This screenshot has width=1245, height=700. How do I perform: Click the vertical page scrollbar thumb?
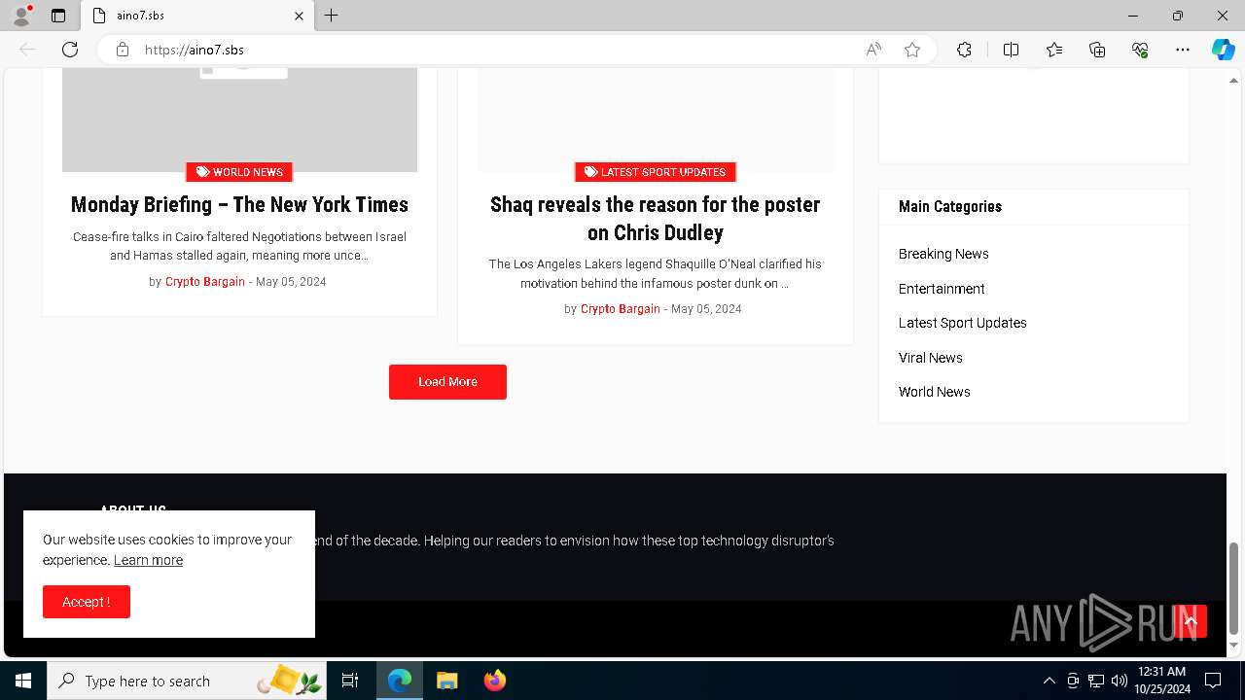pyautogui.click(x=1234, y=587)
